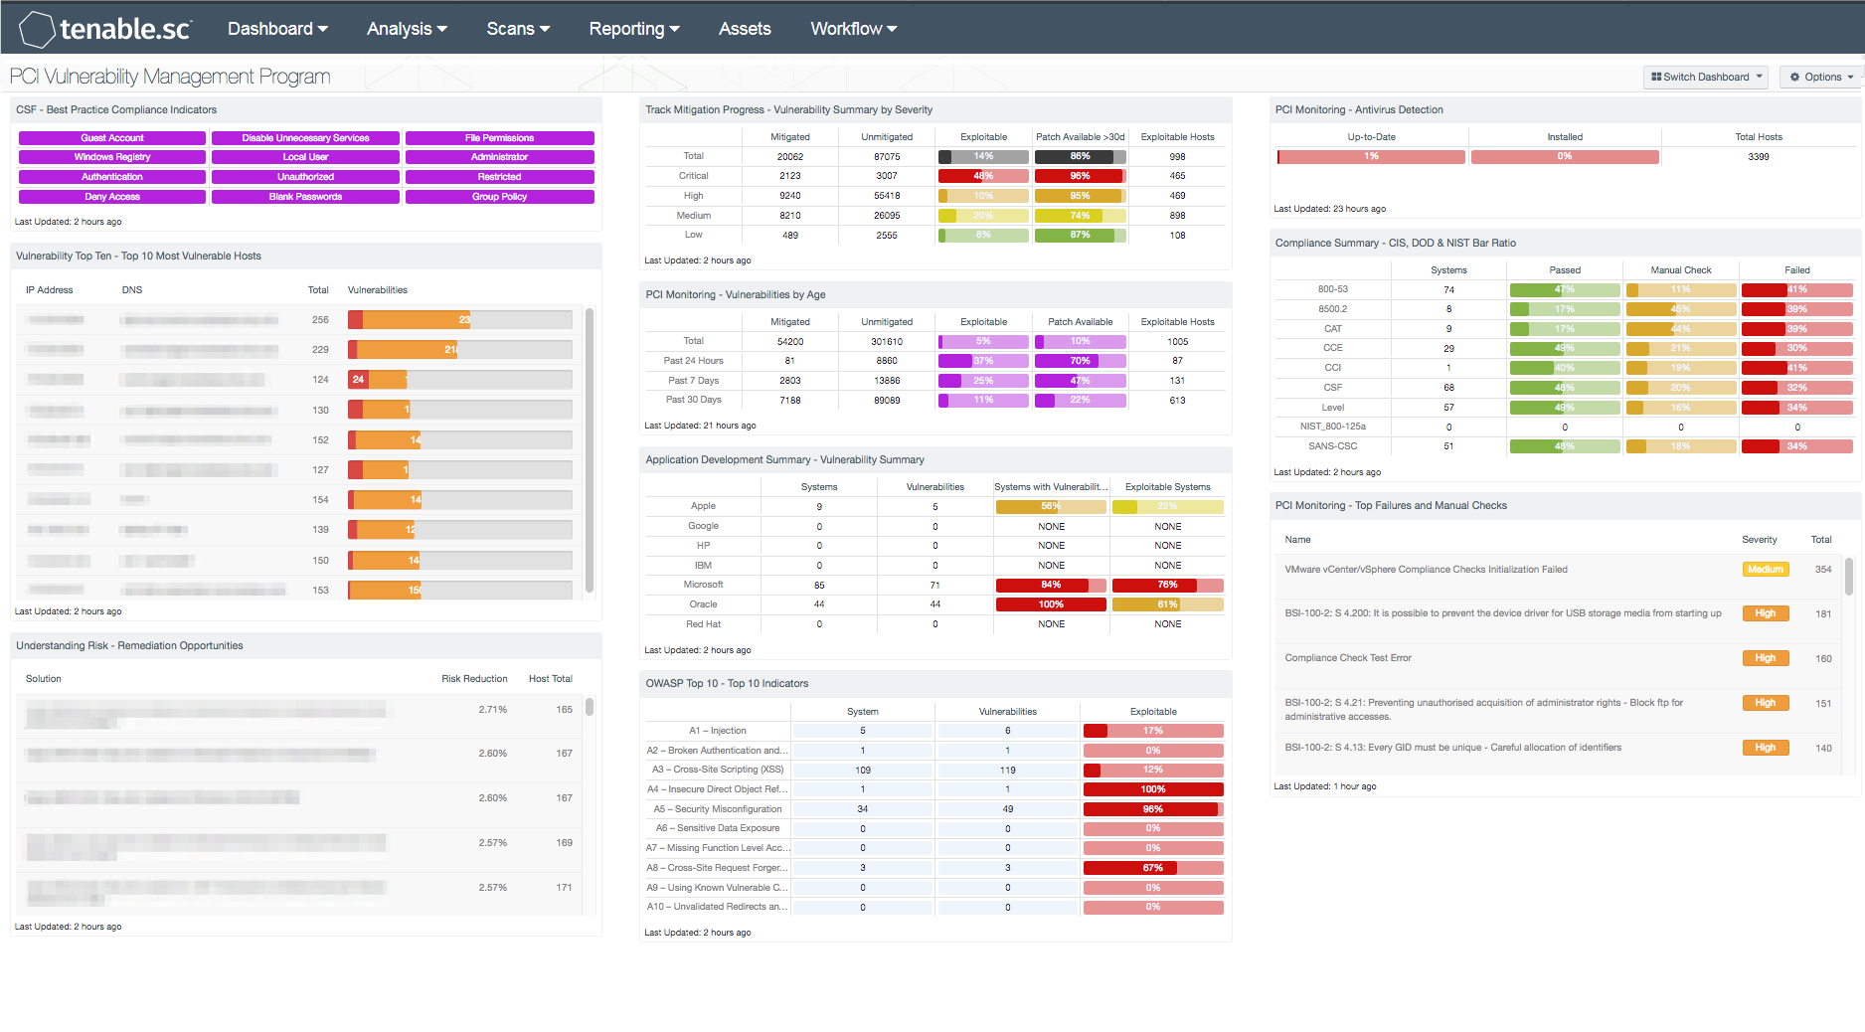
Task: Open the Analysis dropdown menu
Action: 407,29
